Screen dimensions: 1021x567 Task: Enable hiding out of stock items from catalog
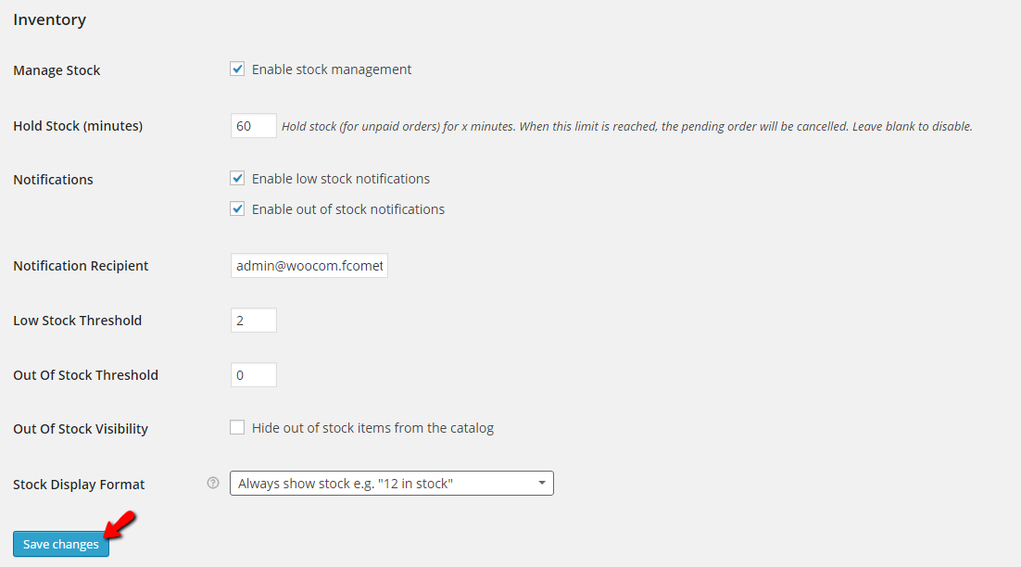point(237,426)
